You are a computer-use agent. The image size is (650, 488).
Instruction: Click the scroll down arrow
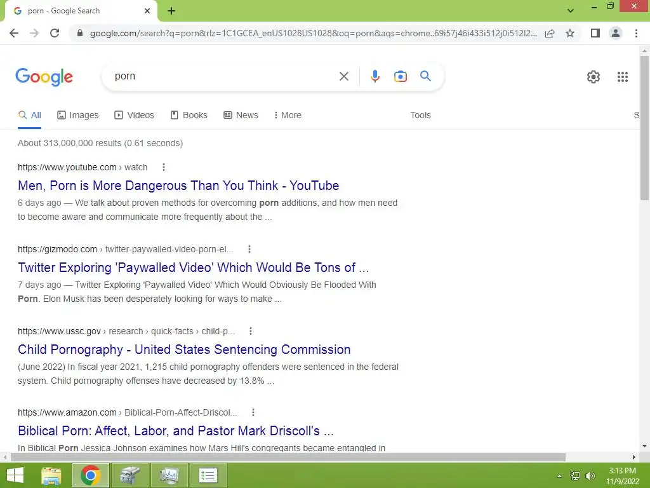[x=644, y=446]
